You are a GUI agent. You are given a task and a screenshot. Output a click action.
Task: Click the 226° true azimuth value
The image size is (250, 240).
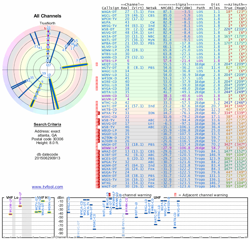[228, 29]
